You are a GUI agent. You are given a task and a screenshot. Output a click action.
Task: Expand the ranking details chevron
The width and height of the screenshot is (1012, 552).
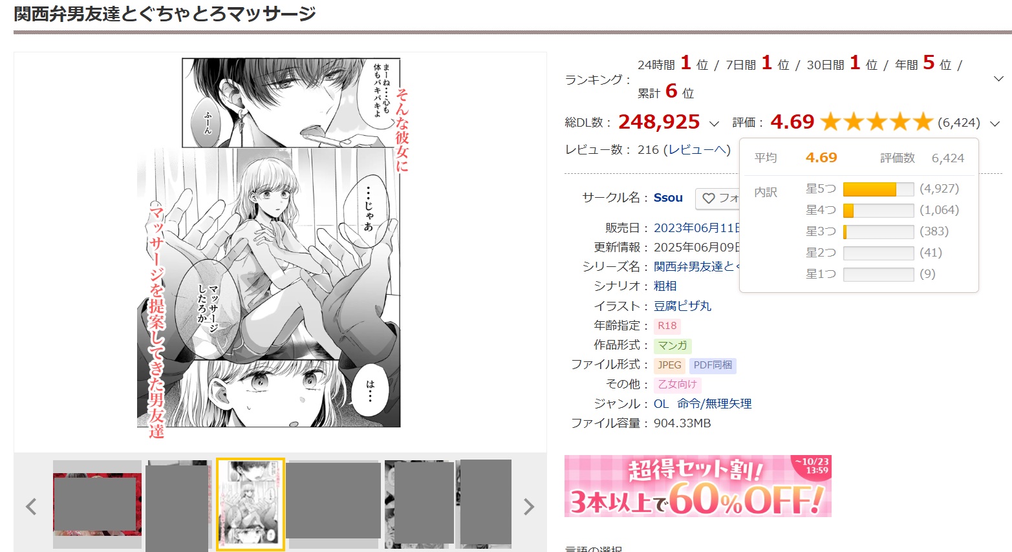click(x=998, y=79)
